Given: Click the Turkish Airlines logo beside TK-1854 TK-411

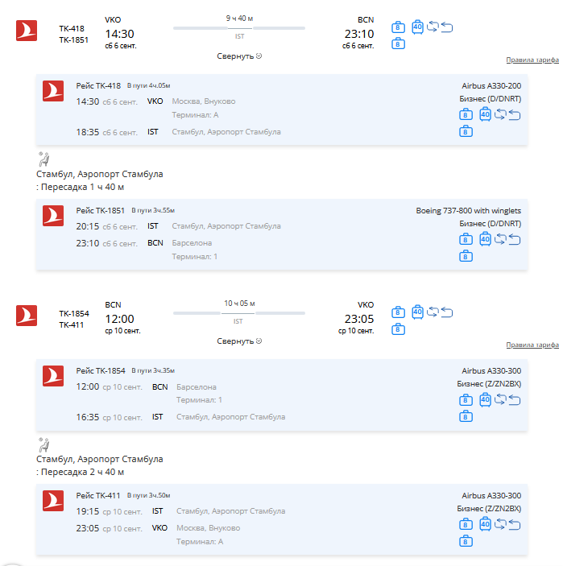Looking at the screenshot, I should [27, 316].
